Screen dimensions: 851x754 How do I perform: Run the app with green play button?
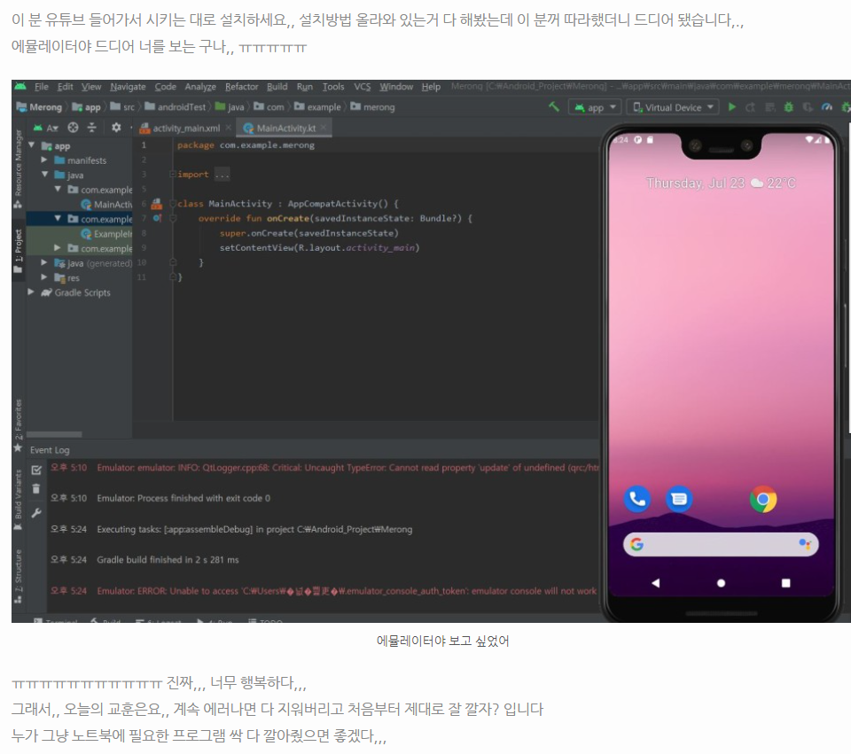pyautogui.click(x=732, y=107)
